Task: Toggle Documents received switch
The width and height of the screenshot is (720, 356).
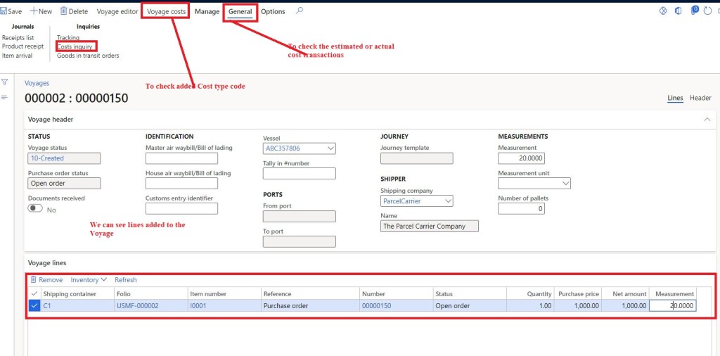Action: point(34,209)
